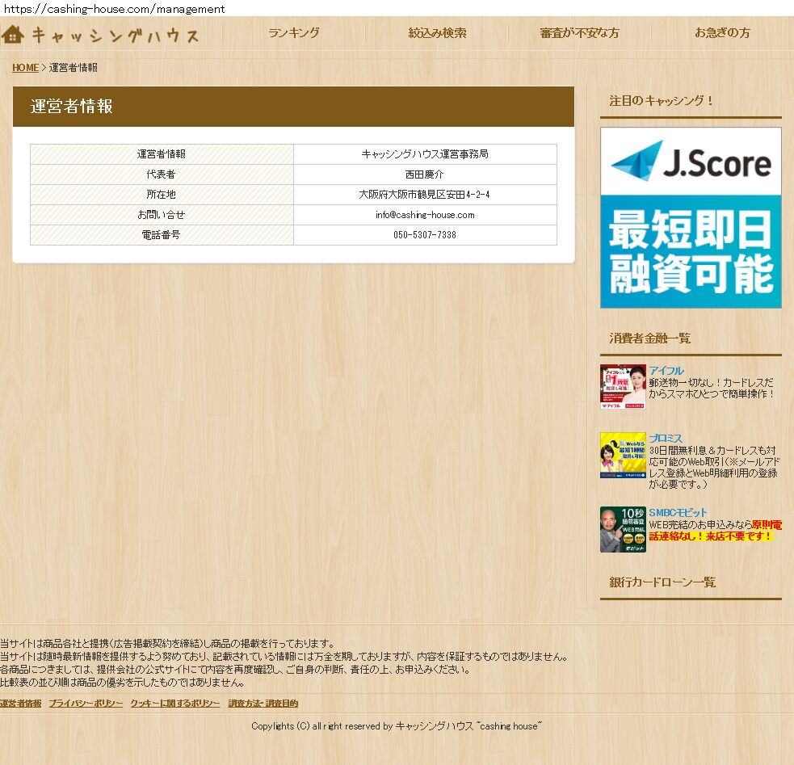
Task: Click the プロミス thumbnail image
Action: point(623,455)
